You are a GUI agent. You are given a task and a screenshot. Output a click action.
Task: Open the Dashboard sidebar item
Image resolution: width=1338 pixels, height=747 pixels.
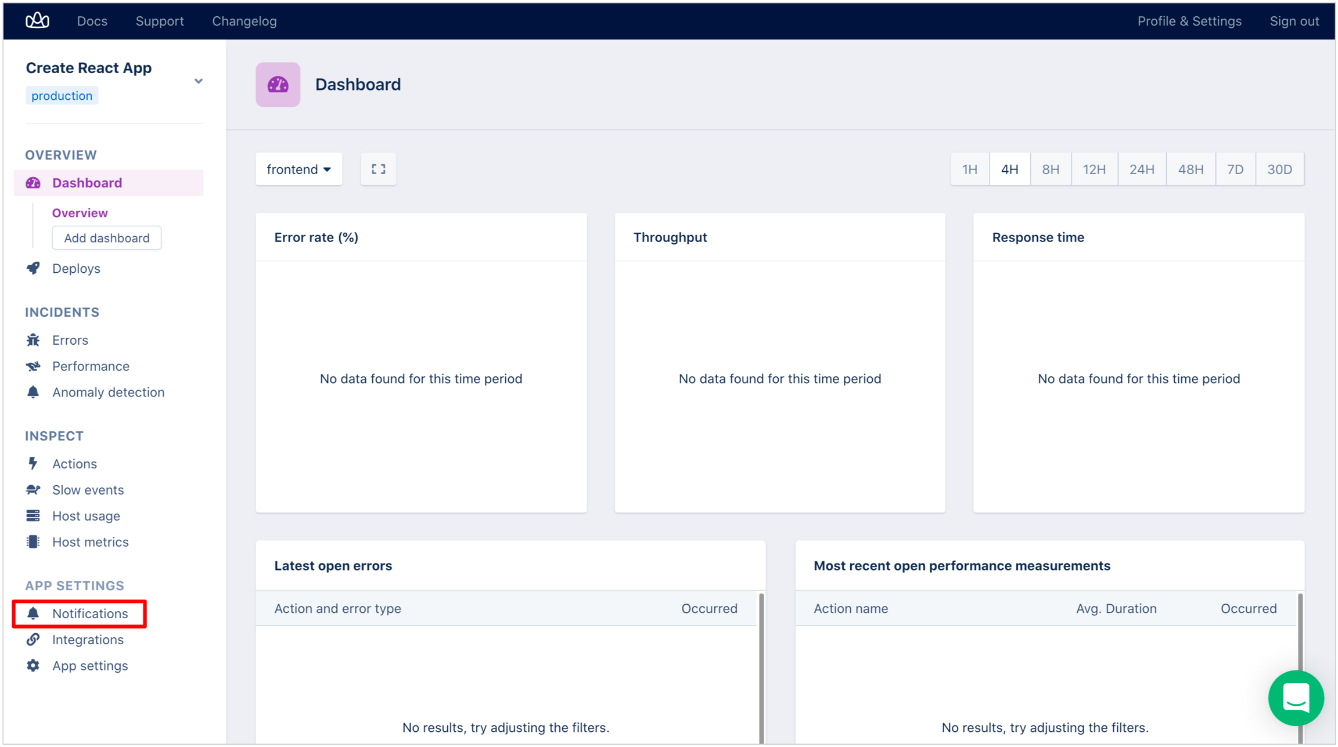click(109, 183)
